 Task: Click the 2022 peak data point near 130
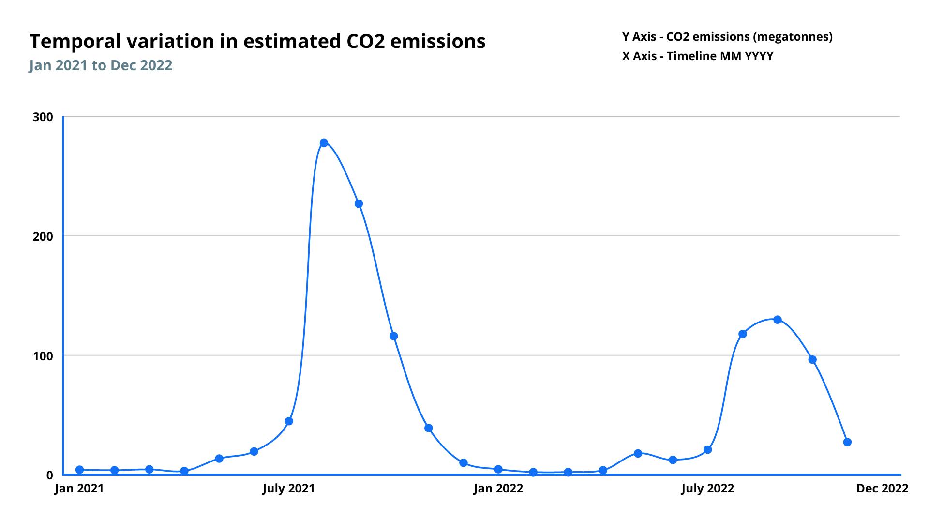[x=778, y=320]
